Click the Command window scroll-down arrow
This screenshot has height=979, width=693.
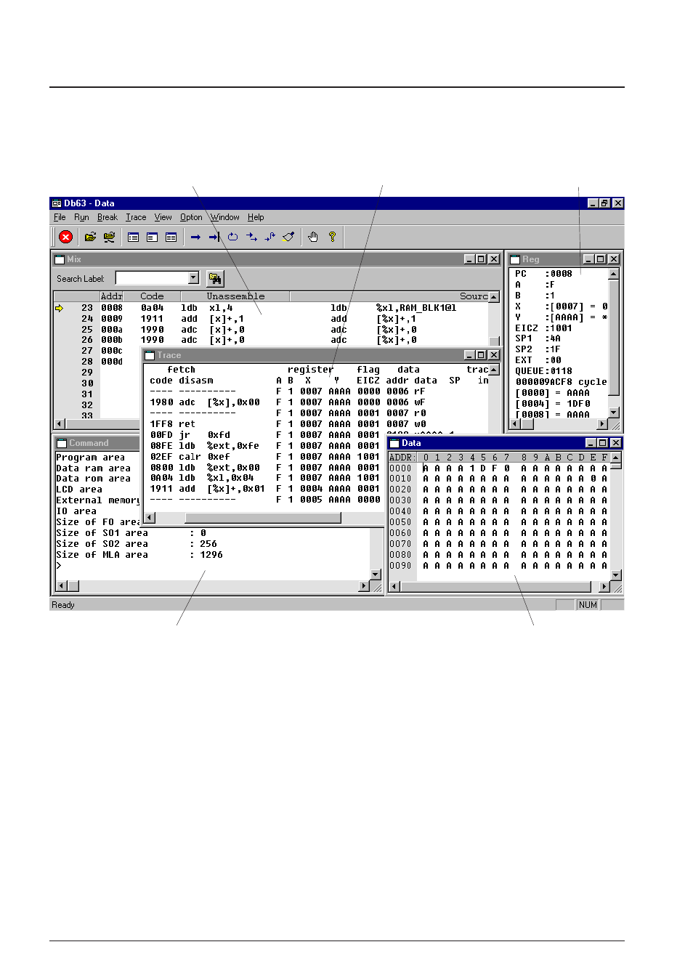coord(376,574)
